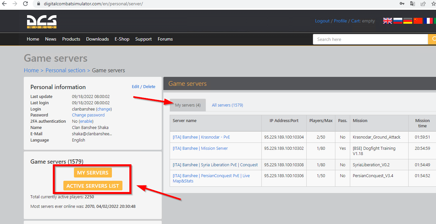This screenshot has height=224, width=436.
Task: Click the browser share page icon
Action: [x=423, y=4]
